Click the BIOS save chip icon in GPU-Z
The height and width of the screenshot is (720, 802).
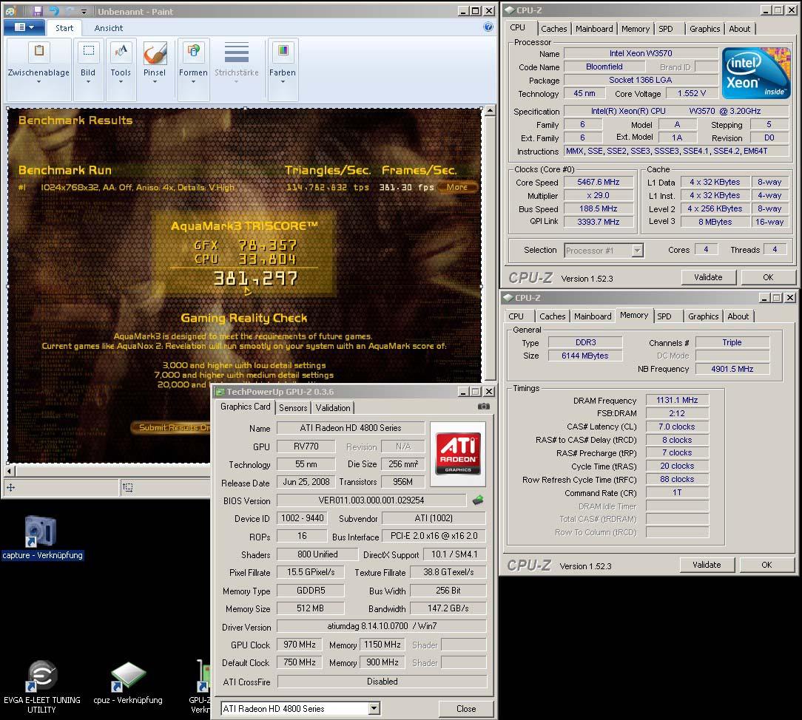click(x=478, y=500)
